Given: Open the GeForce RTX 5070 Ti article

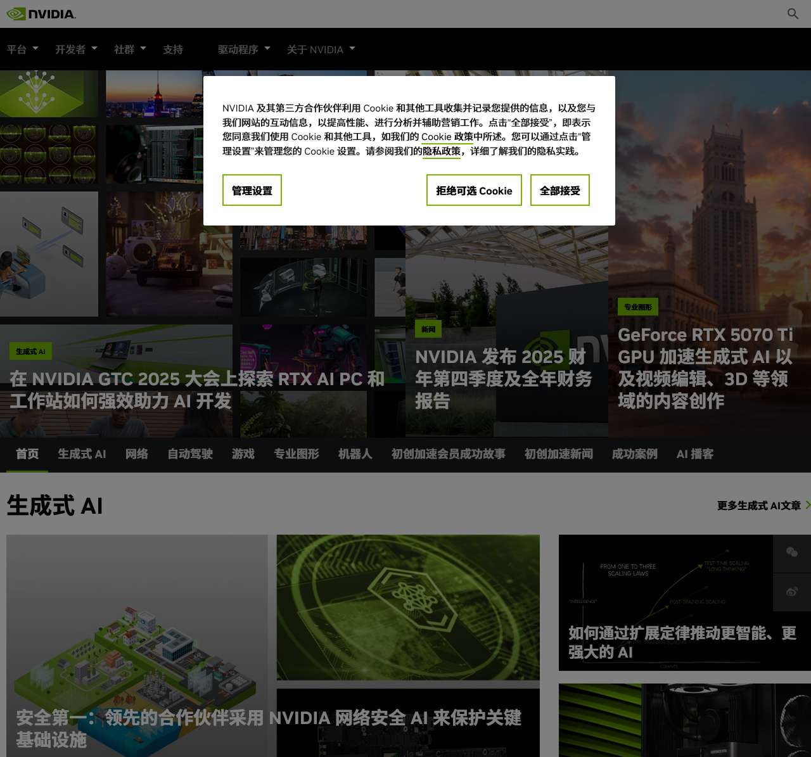Looking at the screenshot, I should [x=706, y=367].
